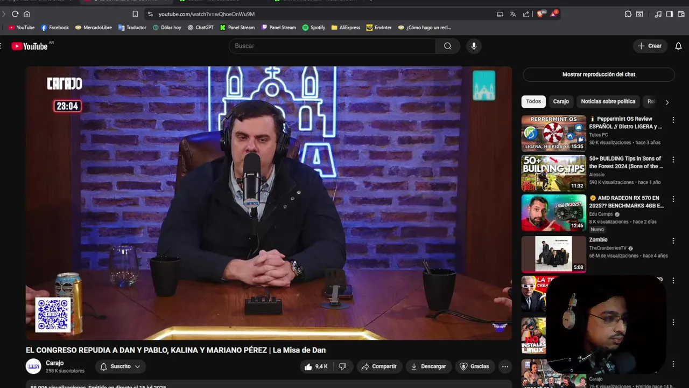The width and height of the screenshot is (689, 388).
Task: Bookmark this page using the bookmark icon
Action: [x=135, y=14]
